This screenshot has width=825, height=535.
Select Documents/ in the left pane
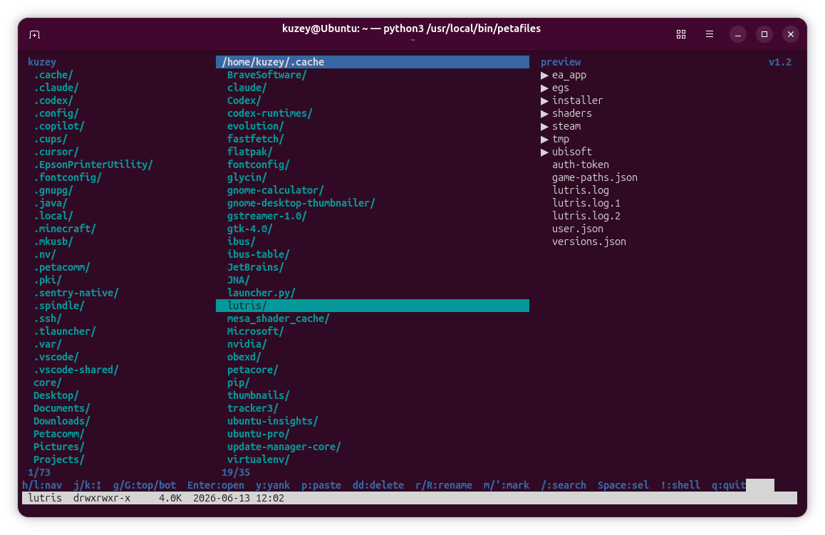[x=62, y=408]
